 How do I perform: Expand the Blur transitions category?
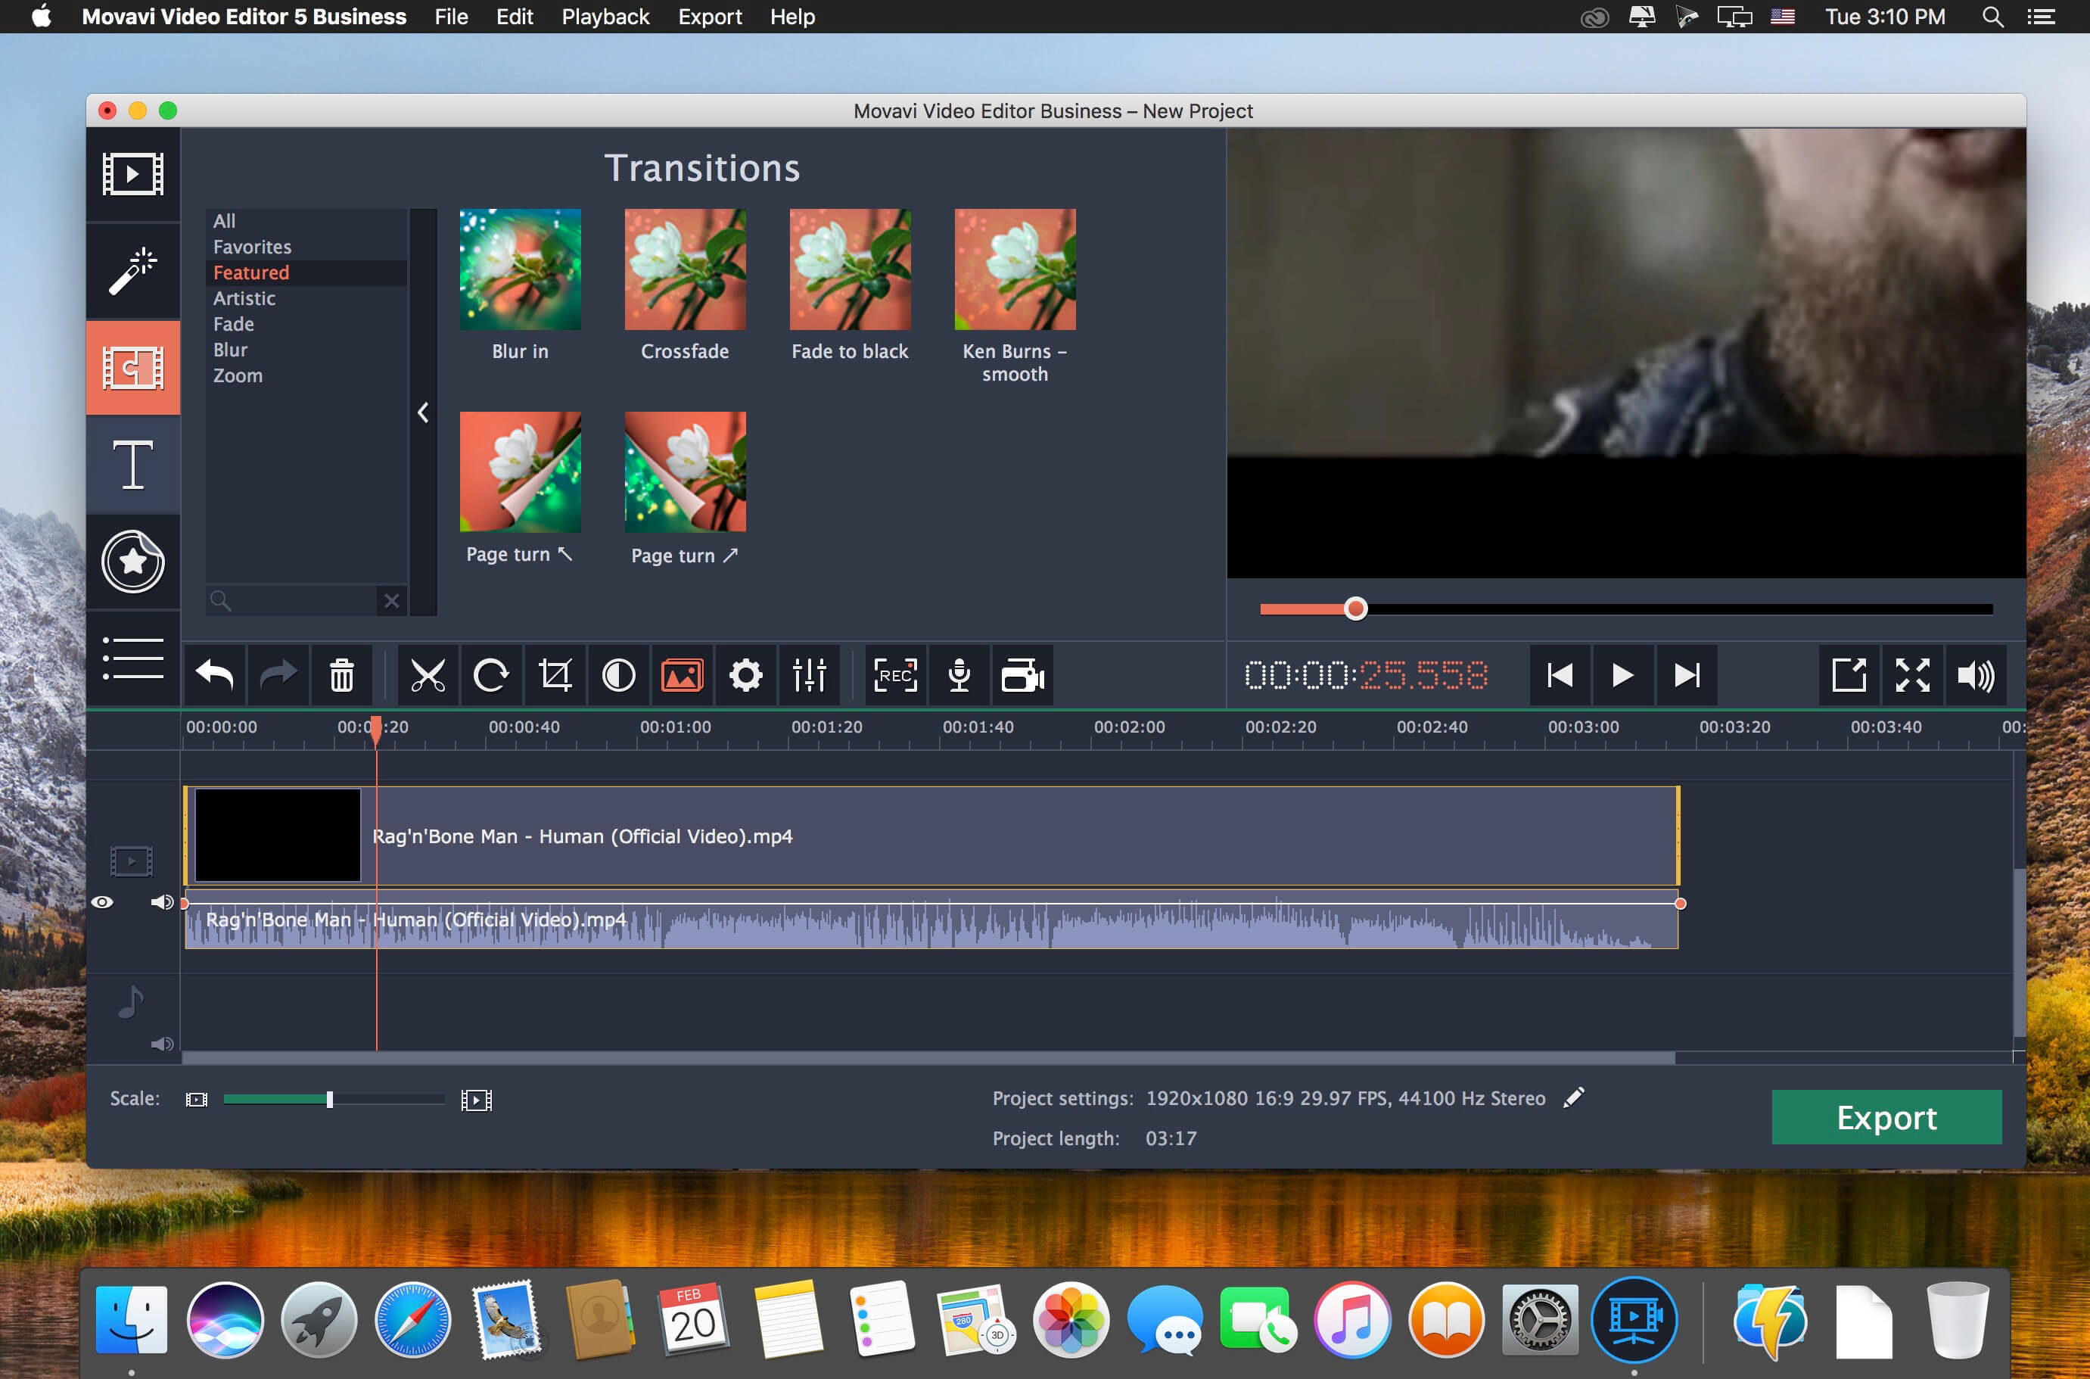click(229, 350)
